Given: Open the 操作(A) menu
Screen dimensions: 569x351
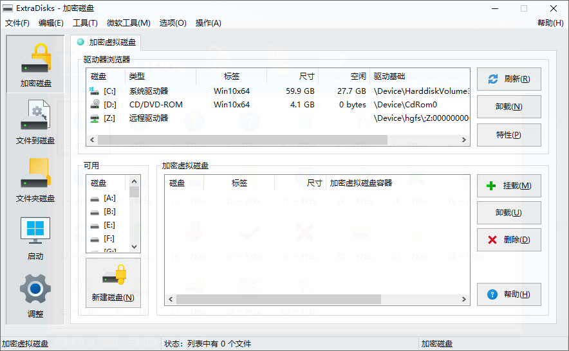Looking at the screenshot, I should coord(209,23).
